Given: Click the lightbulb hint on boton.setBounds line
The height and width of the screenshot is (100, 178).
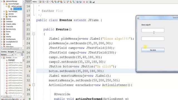Looking at the screenshot, I should click(x=29, y=71).
